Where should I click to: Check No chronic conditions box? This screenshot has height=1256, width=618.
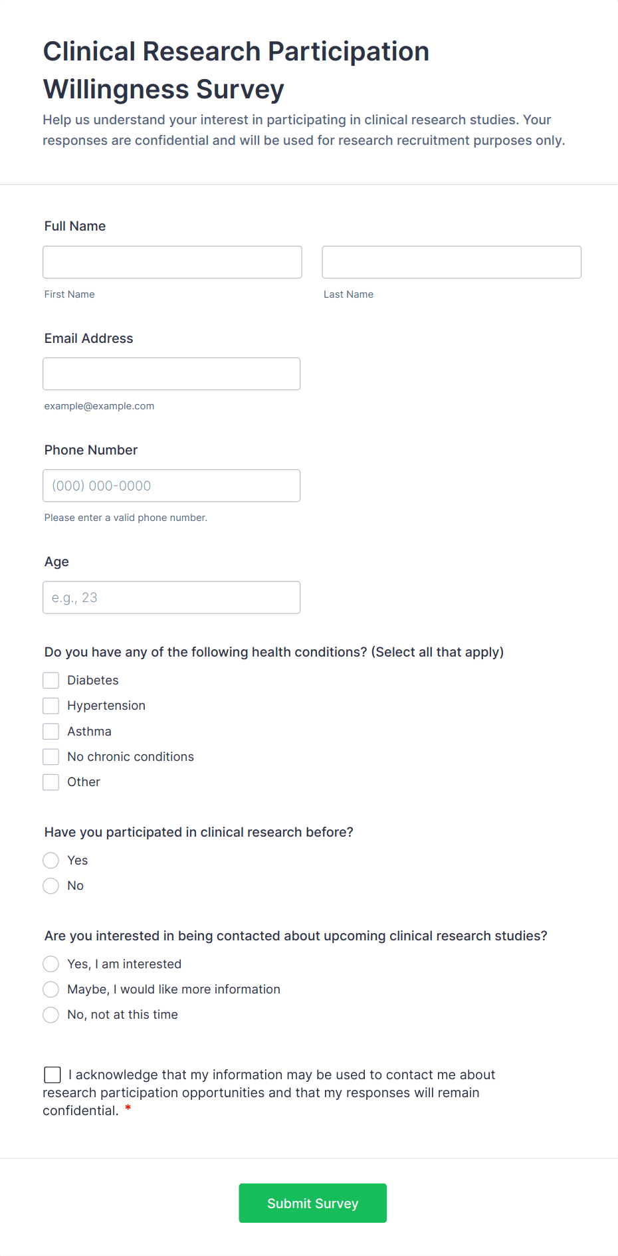click(51, 757)
